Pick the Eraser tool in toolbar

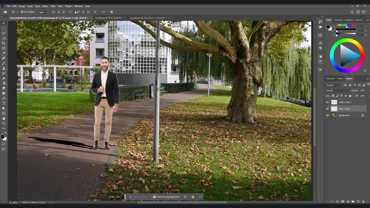click(x=4, y=78)
